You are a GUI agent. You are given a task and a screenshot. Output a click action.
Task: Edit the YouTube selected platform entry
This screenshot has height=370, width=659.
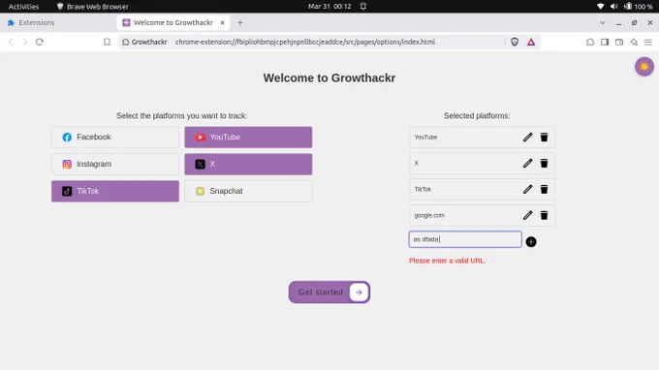click(527, 138)
